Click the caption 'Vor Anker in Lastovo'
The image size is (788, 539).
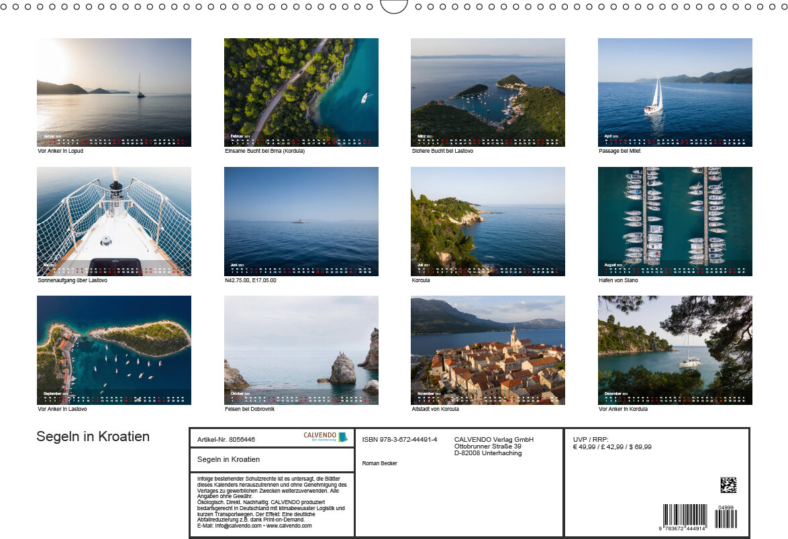click(x=62, y=409)
